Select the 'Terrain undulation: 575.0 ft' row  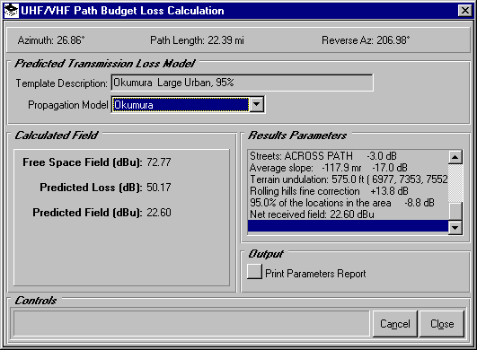[348, 179]
